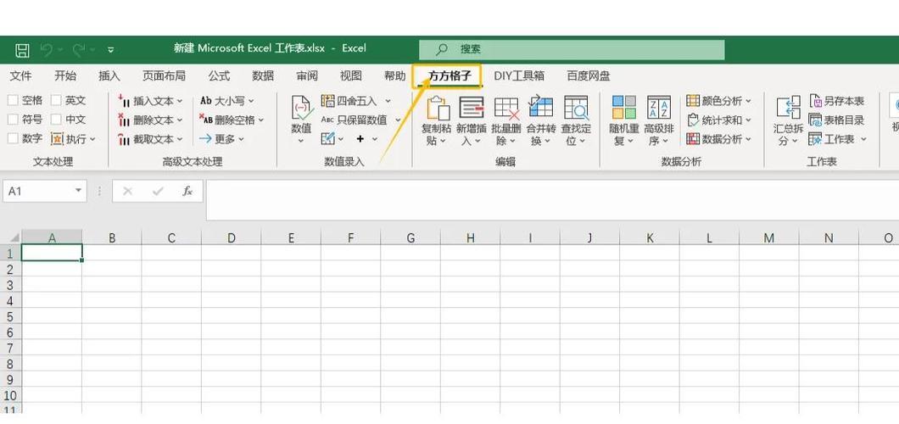Expand the 四舍五入 dropdown arrow
Image resolution: width=899 pixels, height=424 pixels.
click(x=388, y=102)
